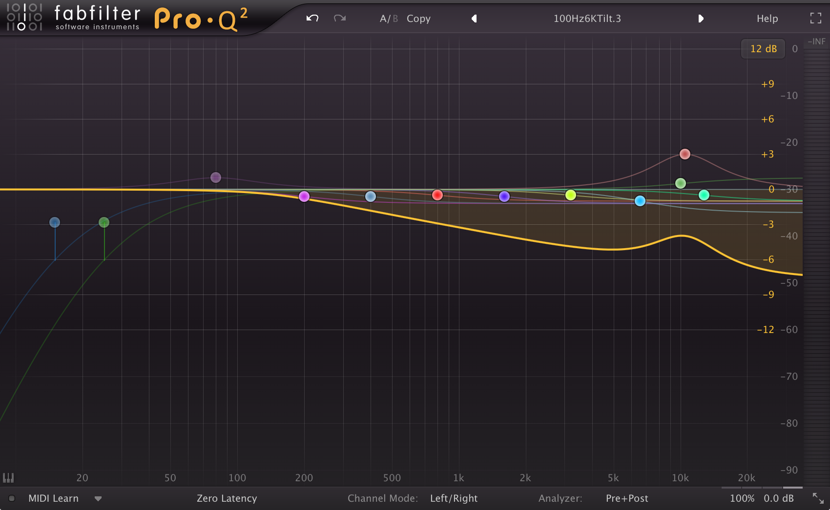Load next preset with right arrow

point(701,19)
